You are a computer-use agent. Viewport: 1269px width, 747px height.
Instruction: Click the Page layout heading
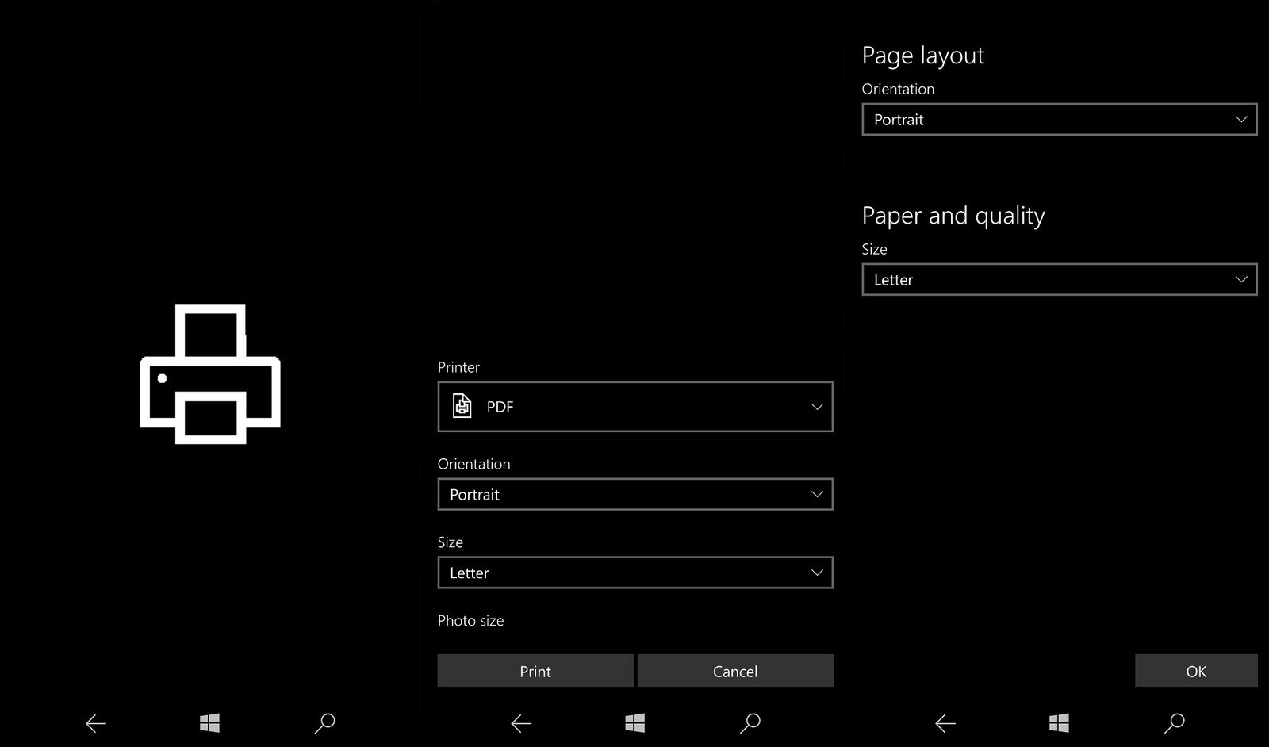tap(922, 56)
